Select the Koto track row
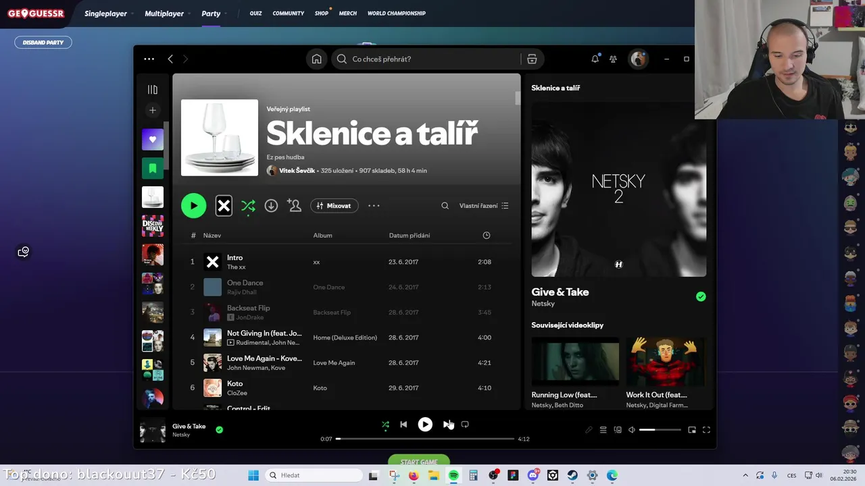The height and width of the screenshot is (486, 865). coord(346,388)
